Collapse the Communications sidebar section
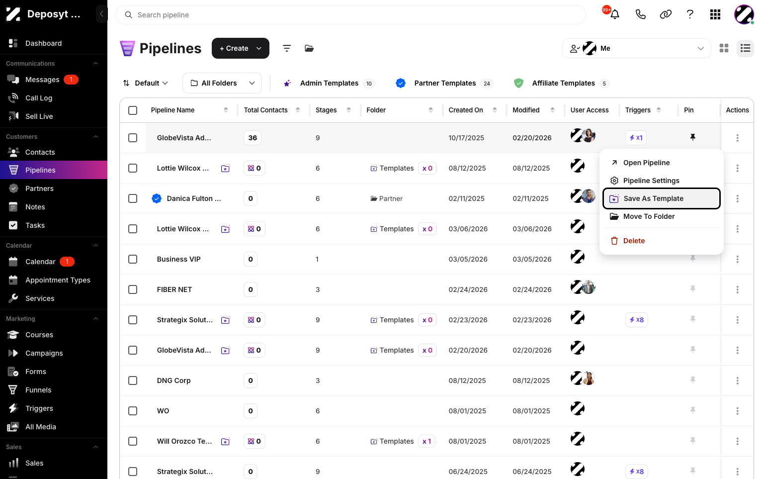 point(96,64)
